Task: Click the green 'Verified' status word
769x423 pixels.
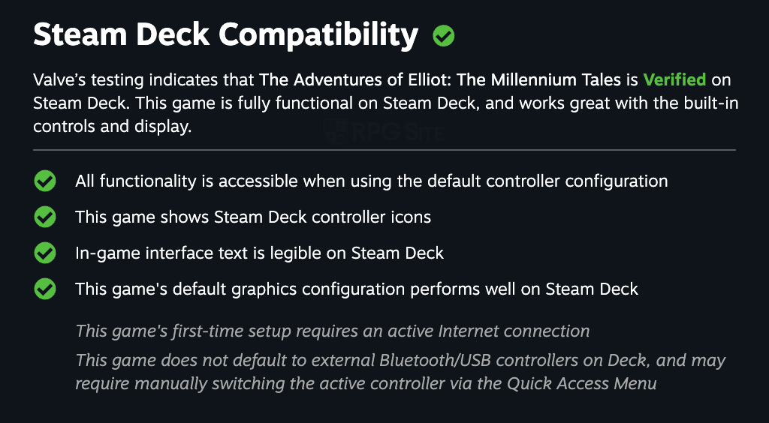Action: 674,79
